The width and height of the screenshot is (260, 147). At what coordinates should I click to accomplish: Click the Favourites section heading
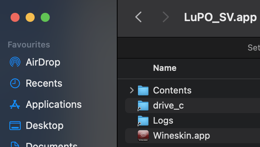click(x=29, y=44)
